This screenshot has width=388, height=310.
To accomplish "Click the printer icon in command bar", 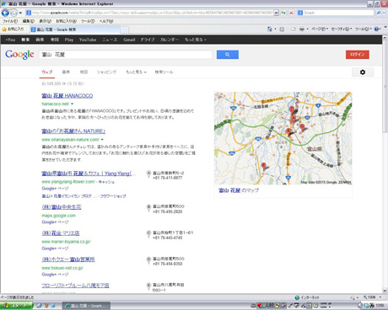I will [302, 29].
